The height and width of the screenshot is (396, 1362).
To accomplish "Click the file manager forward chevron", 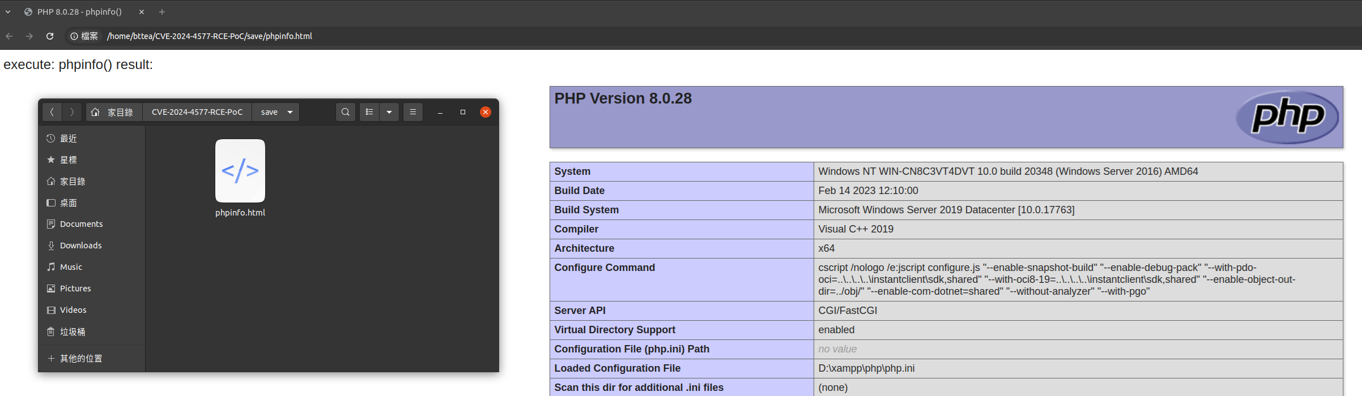I will [72, 112].
